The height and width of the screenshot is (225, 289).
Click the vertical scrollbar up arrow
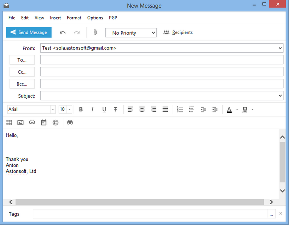[282, 137]
